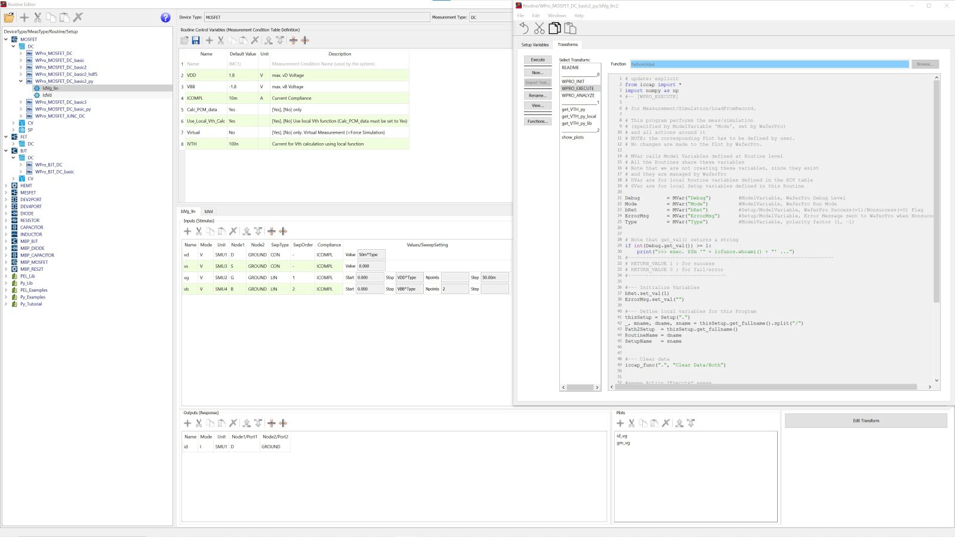Switch to the Setup Variables tab
Image resolution: width=955 pixels, height=537 pixels.
click(x=535, y=45)
